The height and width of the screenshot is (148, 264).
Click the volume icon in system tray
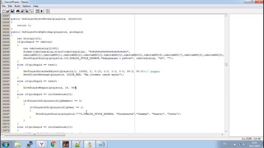(243, 144)
